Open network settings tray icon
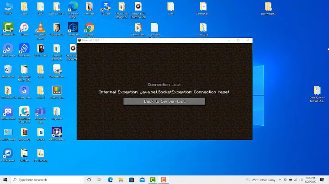Viewport: 329px width, 184px height. [x=296, y=180]
